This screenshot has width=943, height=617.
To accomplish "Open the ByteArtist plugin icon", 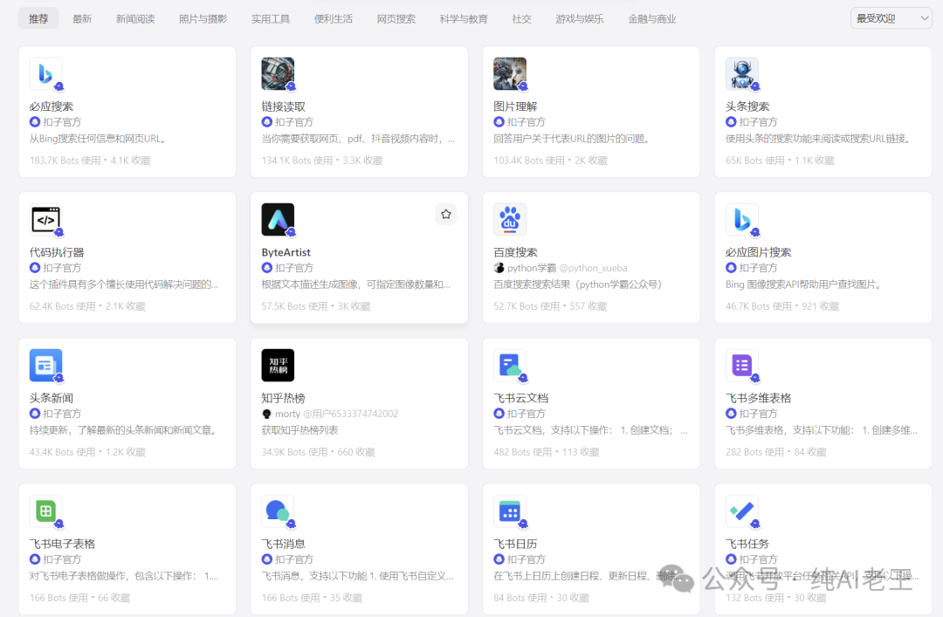I will tap(278, 220).
